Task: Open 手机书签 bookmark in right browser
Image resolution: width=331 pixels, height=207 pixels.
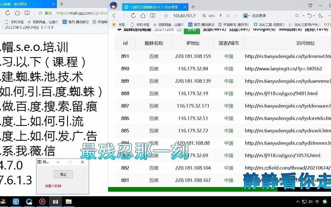Action: 140,24
